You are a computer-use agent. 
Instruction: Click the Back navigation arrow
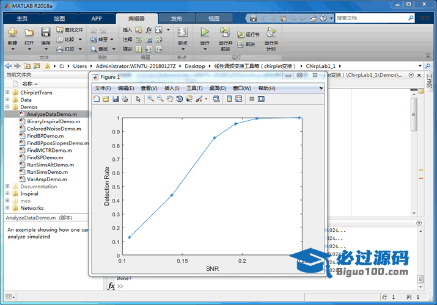(9, 66)
